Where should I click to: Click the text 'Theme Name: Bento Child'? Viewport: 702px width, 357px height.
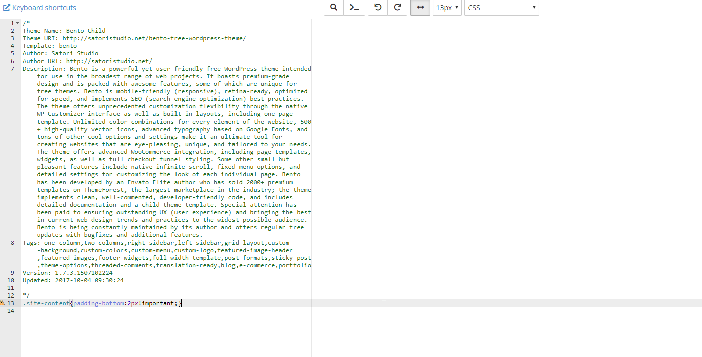coord(64,31)
